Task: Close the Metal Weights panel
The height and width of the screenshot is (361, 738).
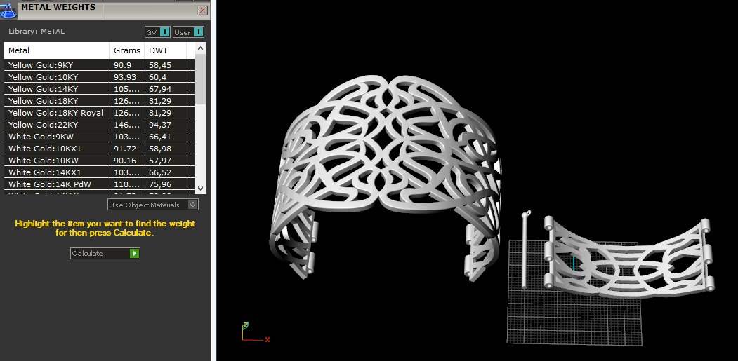Action: (x=202, y=10)
